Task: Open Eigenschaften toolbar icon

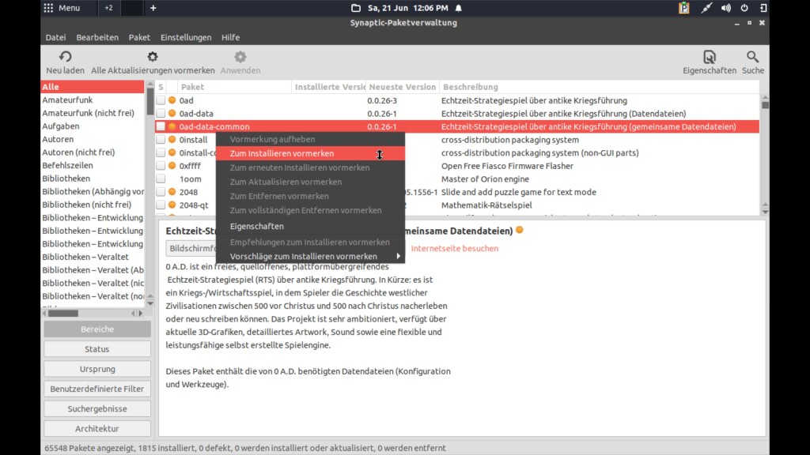Action: [x=710, y=56]
